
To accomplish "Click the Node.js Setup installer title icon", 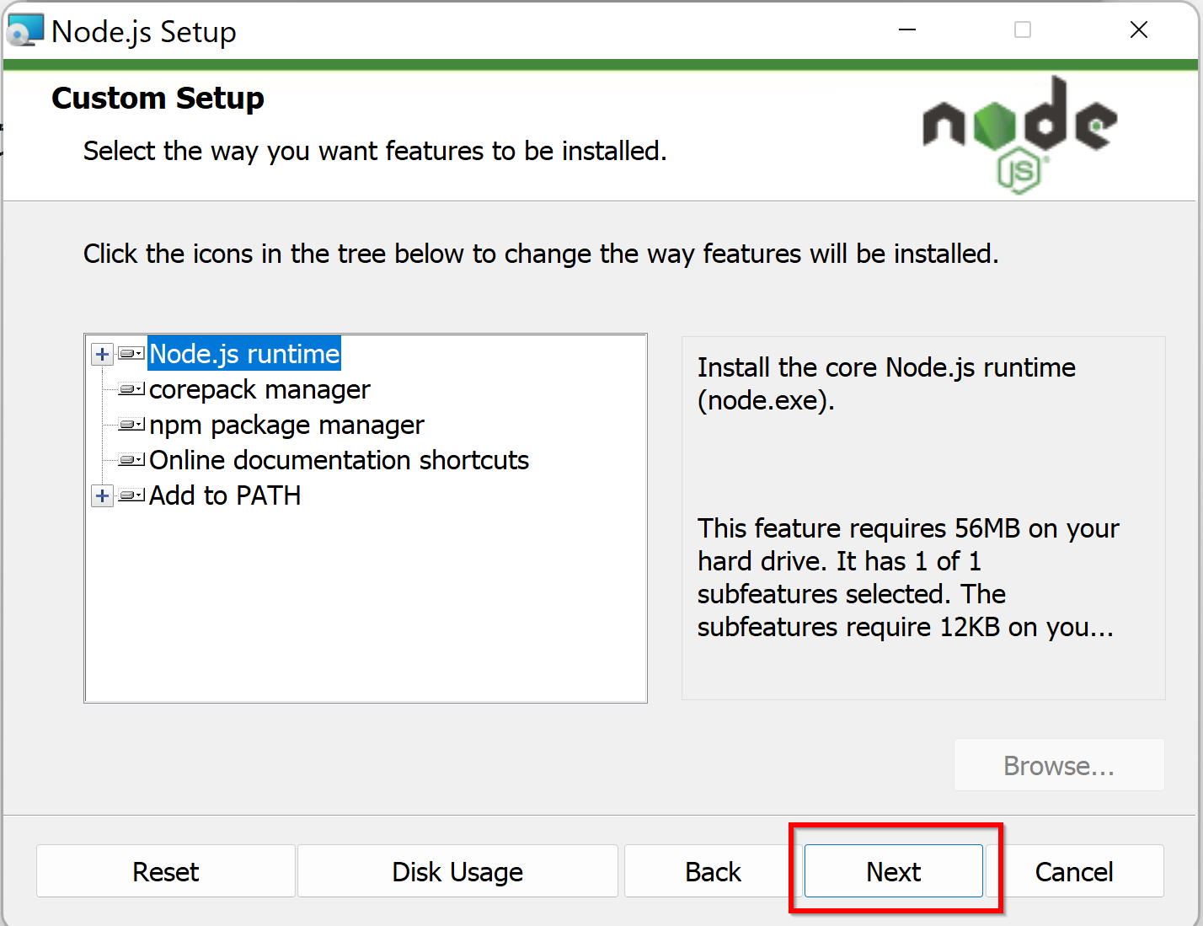I will [x=24, y=31].
